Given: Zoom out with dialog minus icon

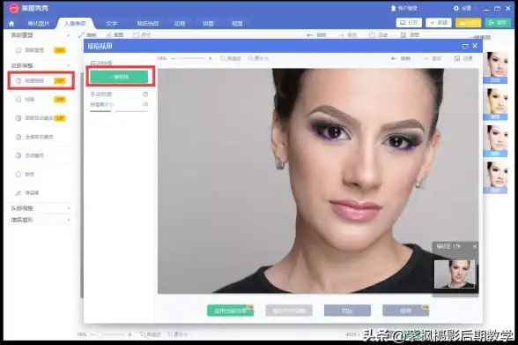Looking at the screenshot, I should click(173, 58).
